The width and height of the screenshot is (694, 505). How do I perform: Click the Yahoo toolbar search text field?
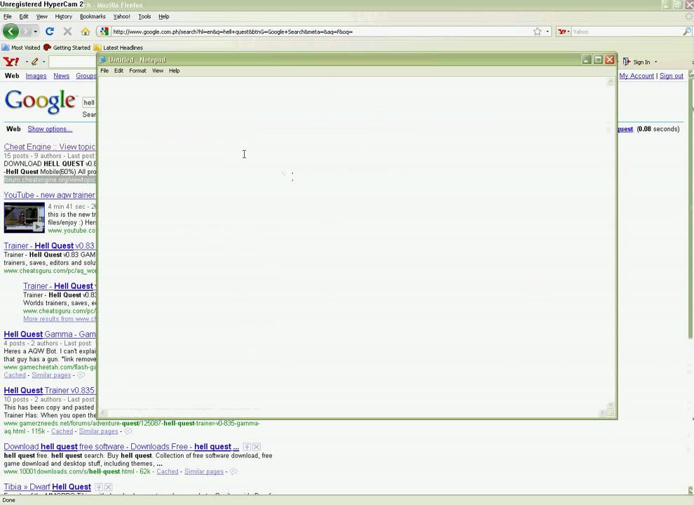pos(73,62)
